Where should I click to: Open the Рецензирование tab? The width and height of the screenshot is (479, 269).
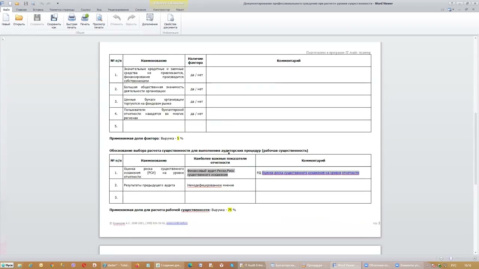click(118, 10)
